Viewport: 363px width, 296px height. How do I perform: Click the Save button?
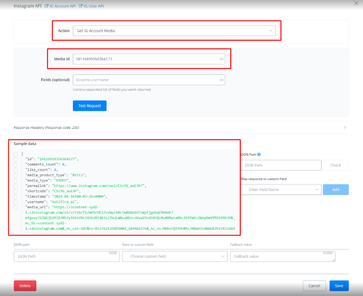coord(339,286)
